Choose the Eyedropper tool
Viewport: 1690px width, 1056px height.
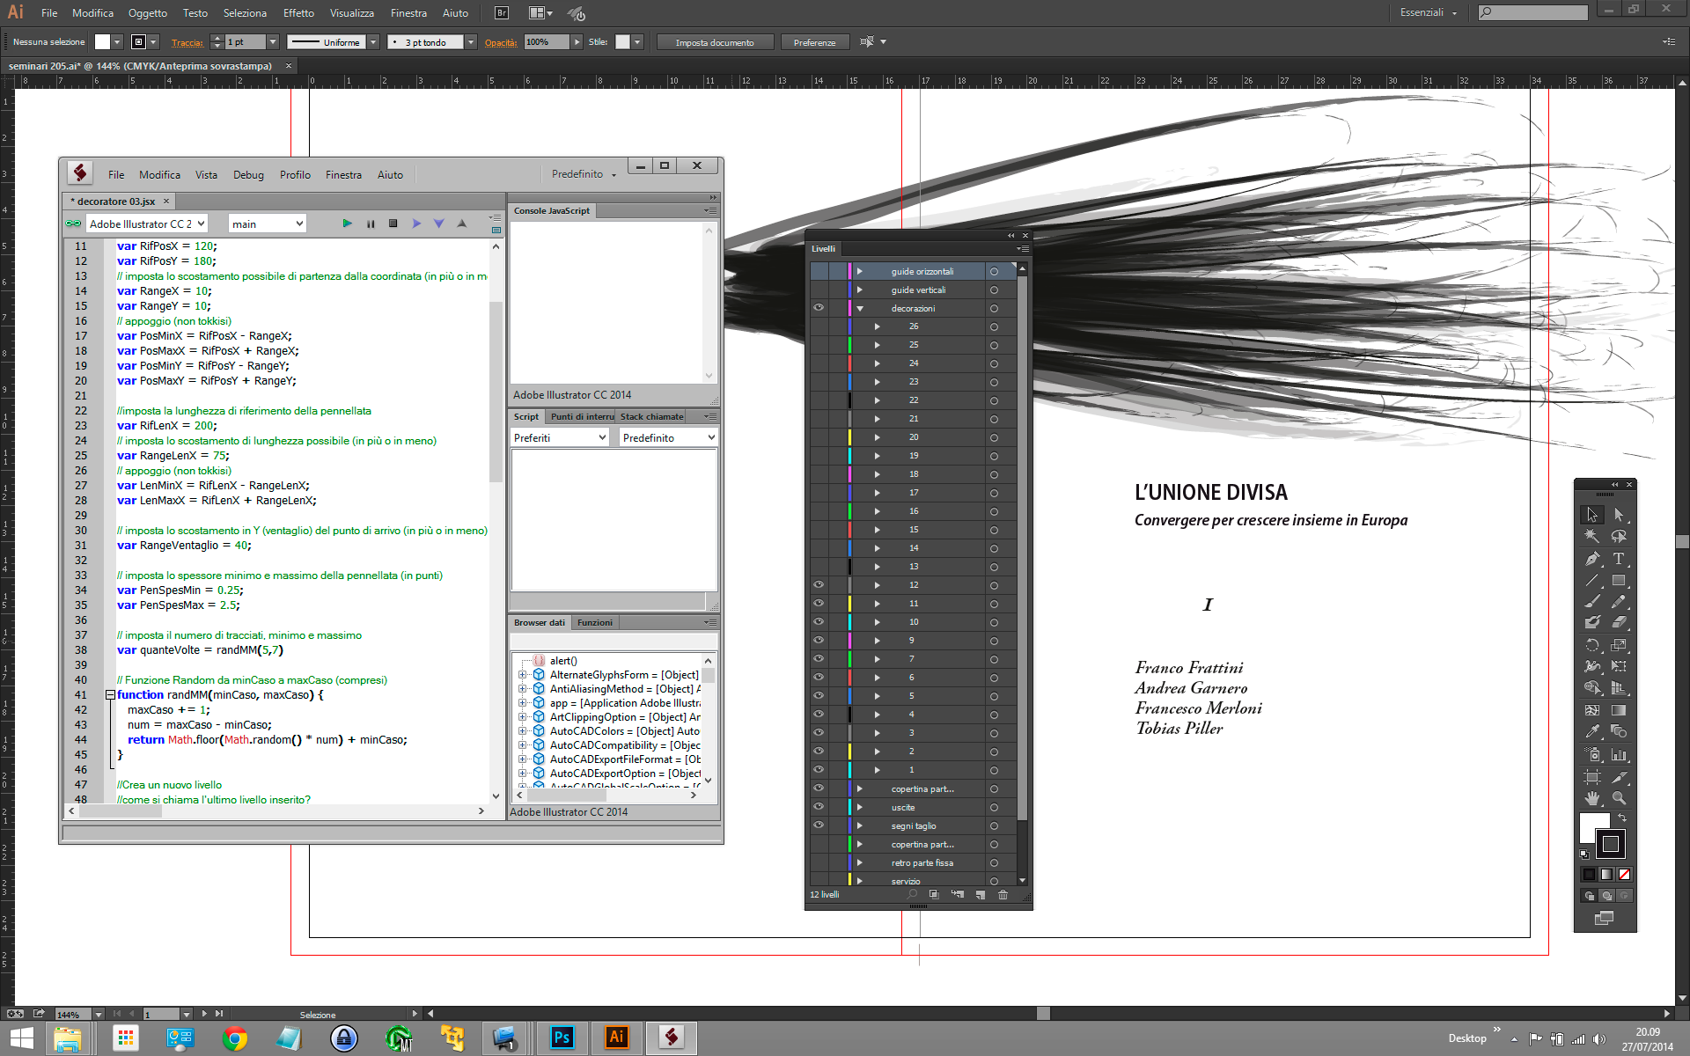(1592, 731)
